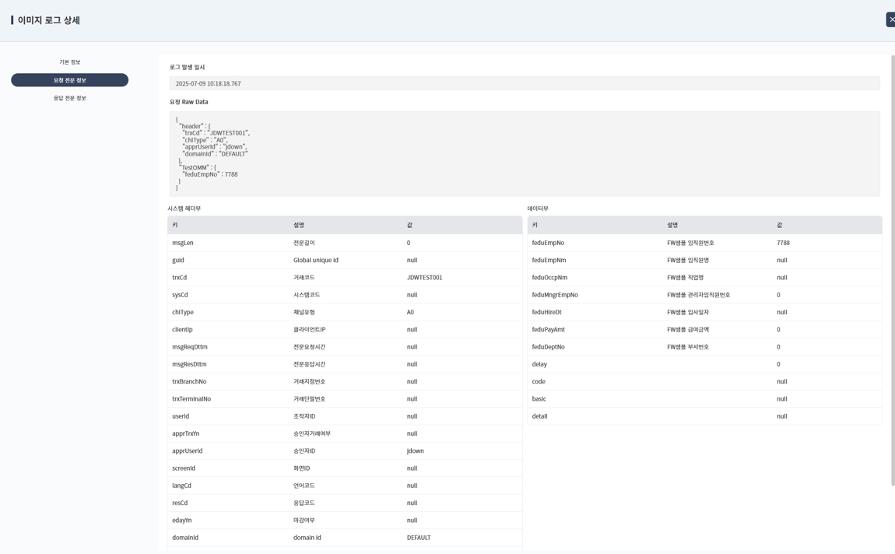Click the trxCd value JDWTEST001
The width and height of the screenshot is (895, 554).
pos(425,278)
